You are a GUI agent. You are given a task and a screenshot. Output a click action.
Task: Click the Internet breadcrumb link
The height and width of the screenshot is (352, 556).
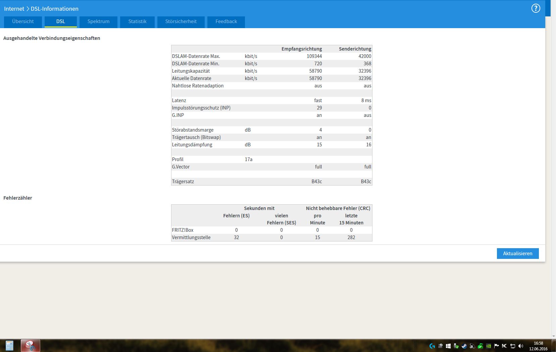14,9
